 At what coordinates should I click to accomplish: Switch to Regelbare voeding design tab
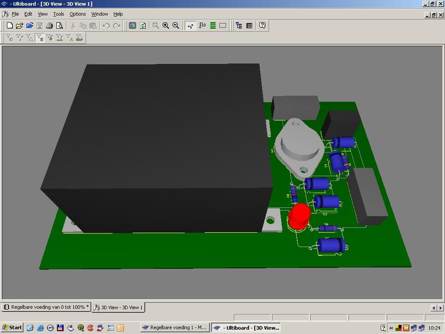[x=46, y=307]
